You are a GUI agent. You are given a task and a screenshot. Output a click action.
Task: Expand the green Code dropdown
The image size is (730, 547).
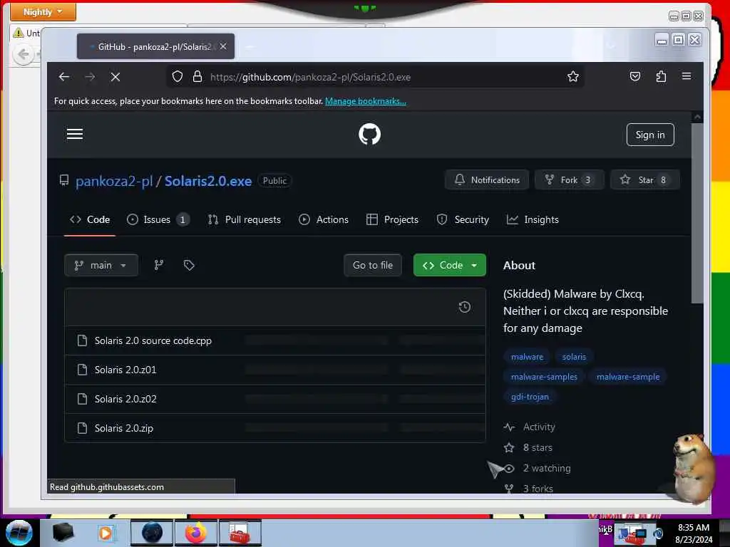450,265
